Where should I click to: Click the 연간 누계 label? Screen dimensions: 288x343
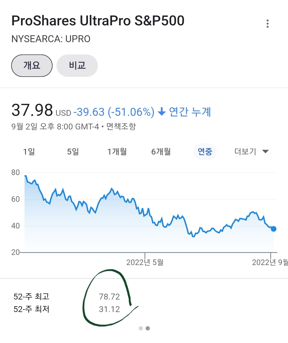pyautogui.click(x=190, y=112)
